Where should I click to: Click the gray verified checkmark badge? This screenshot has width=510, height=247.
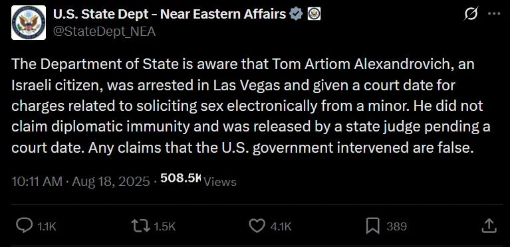click(x=297, y=14)
